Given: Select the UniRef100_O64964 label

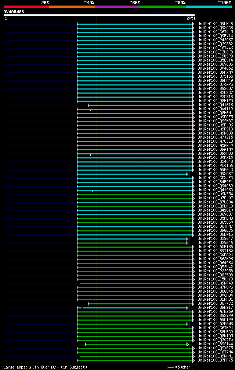Looking at the screenshot, I should click(215, 263).
